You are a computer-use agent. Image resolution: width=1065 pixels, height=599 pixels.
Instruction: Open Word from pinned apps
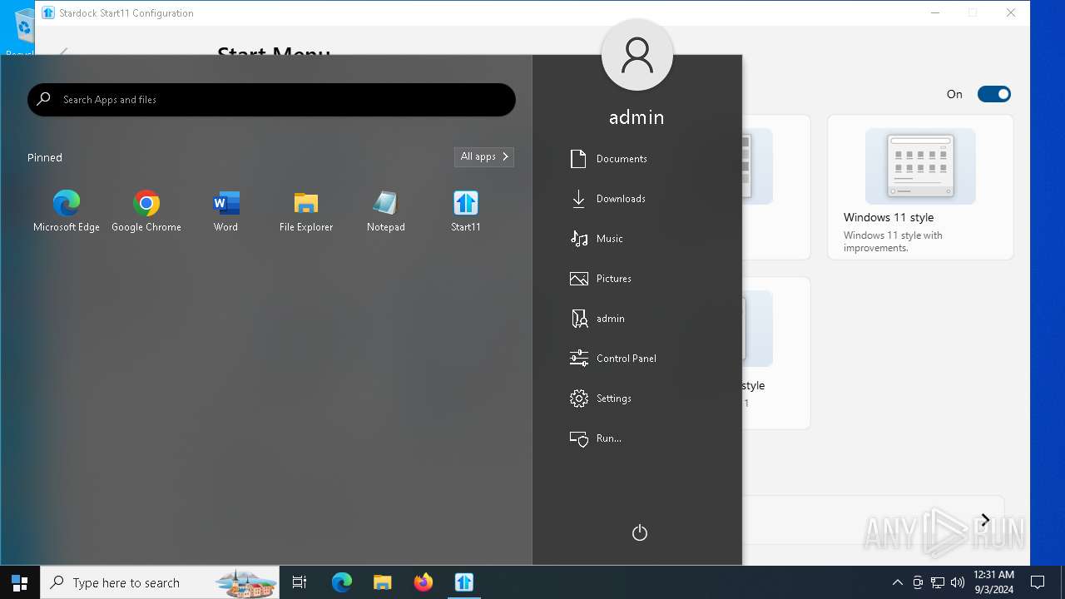click(x=225, y=211)
